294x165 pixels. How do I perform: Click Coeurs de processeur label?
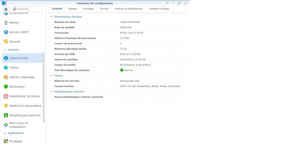68,44
